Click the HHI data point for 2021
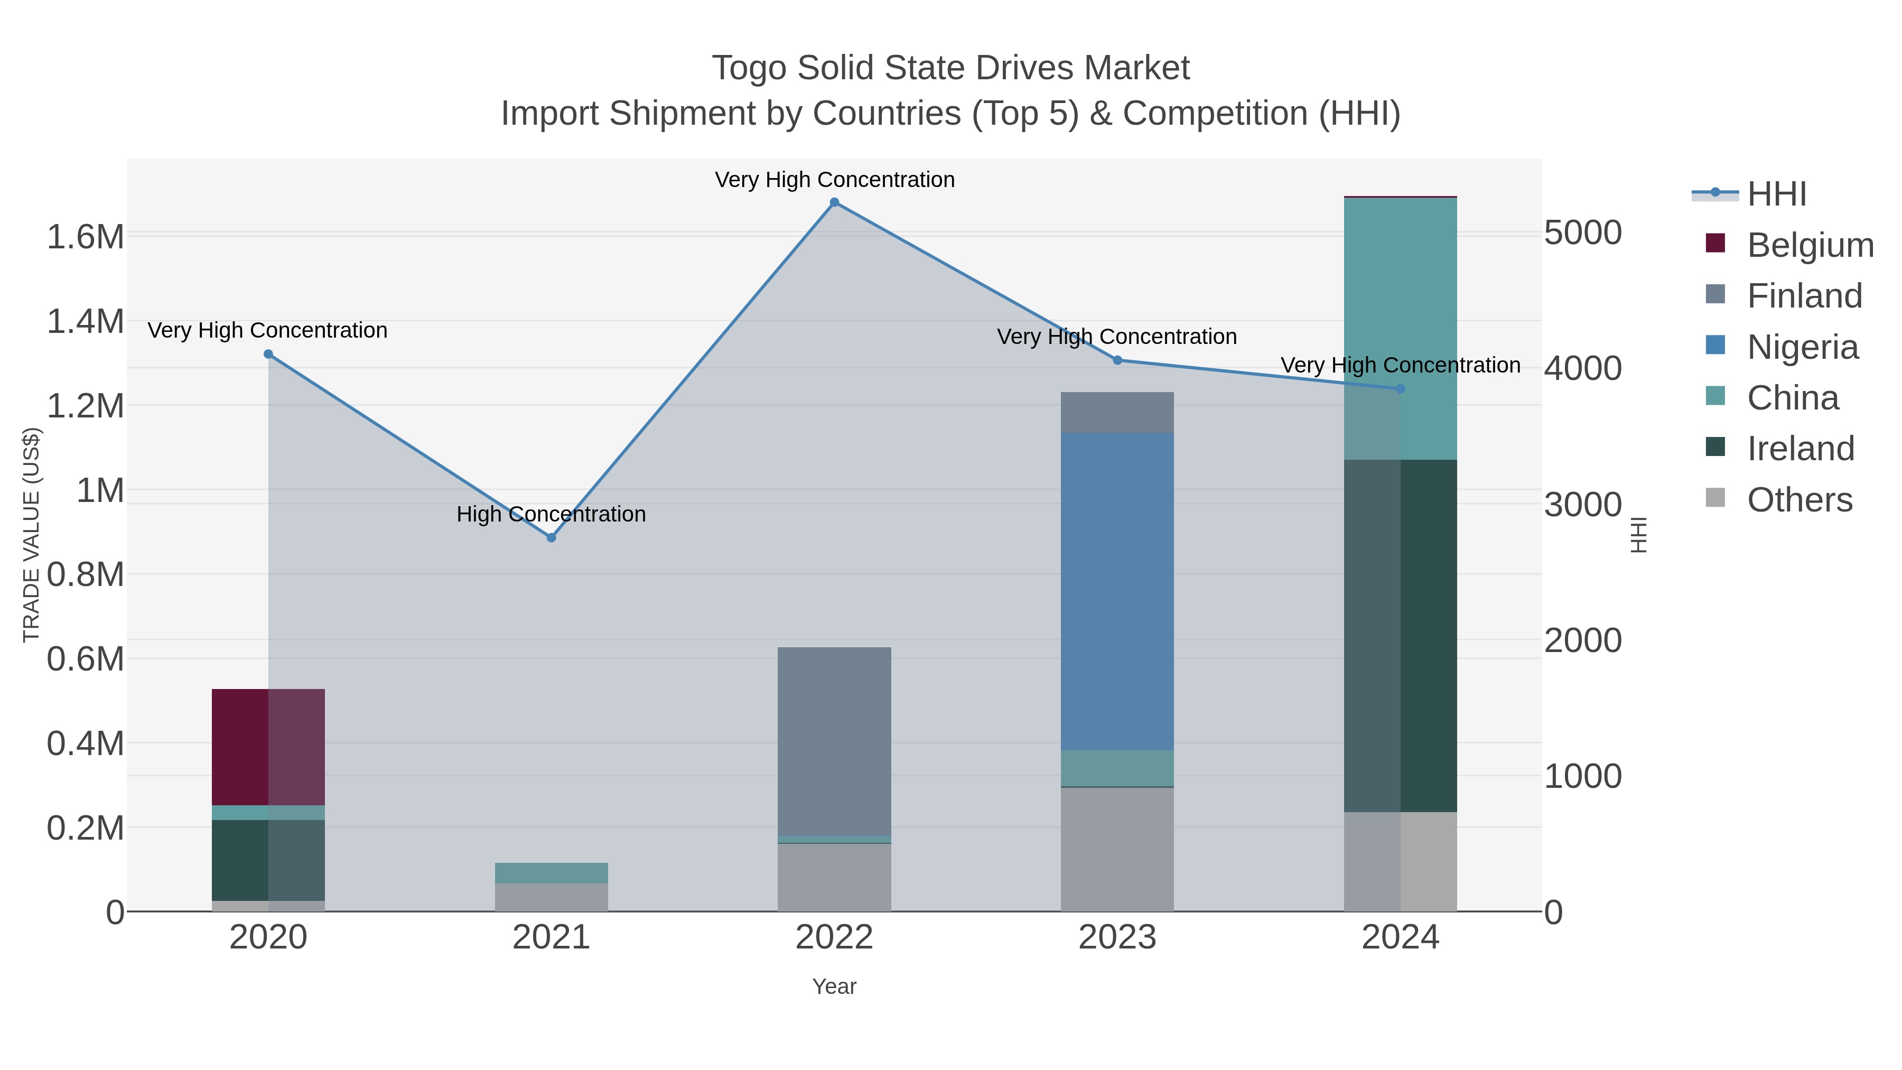This screenshot has height=1070, width=1902. pos(551,537)
